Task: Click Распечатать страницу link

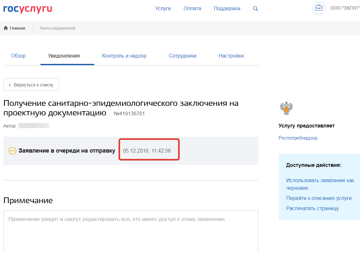Action: [312, 209]
